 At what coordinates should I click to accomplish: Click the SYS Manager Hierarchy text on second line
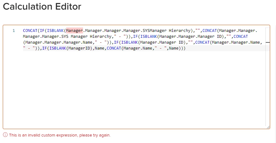tap(86, 37)
